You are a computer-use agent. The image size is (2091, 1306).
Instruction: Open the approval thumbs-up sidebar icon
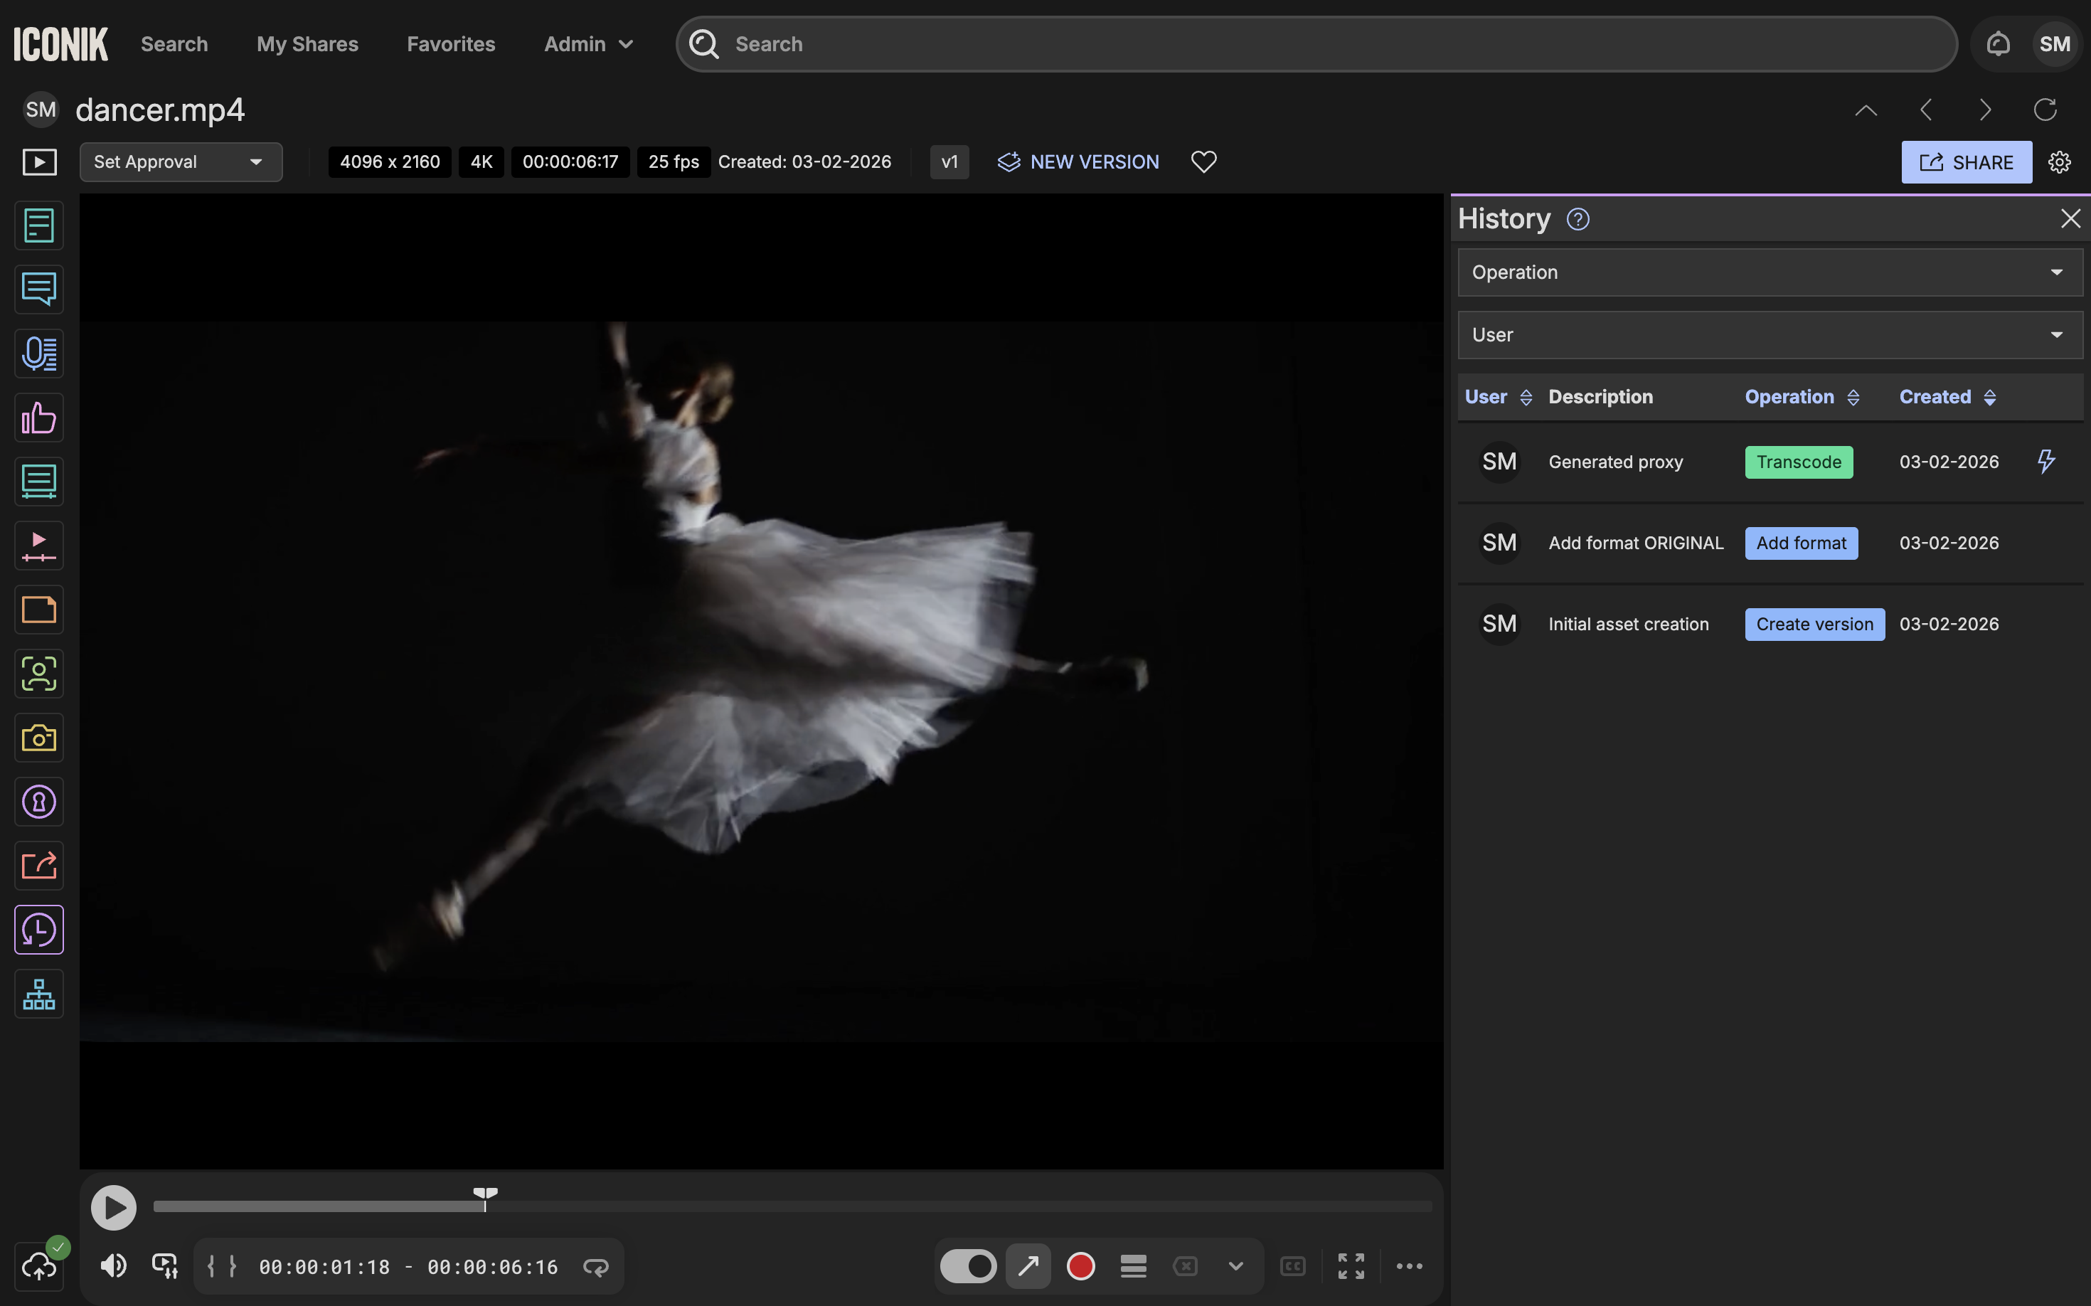click(x=39, y=418)
